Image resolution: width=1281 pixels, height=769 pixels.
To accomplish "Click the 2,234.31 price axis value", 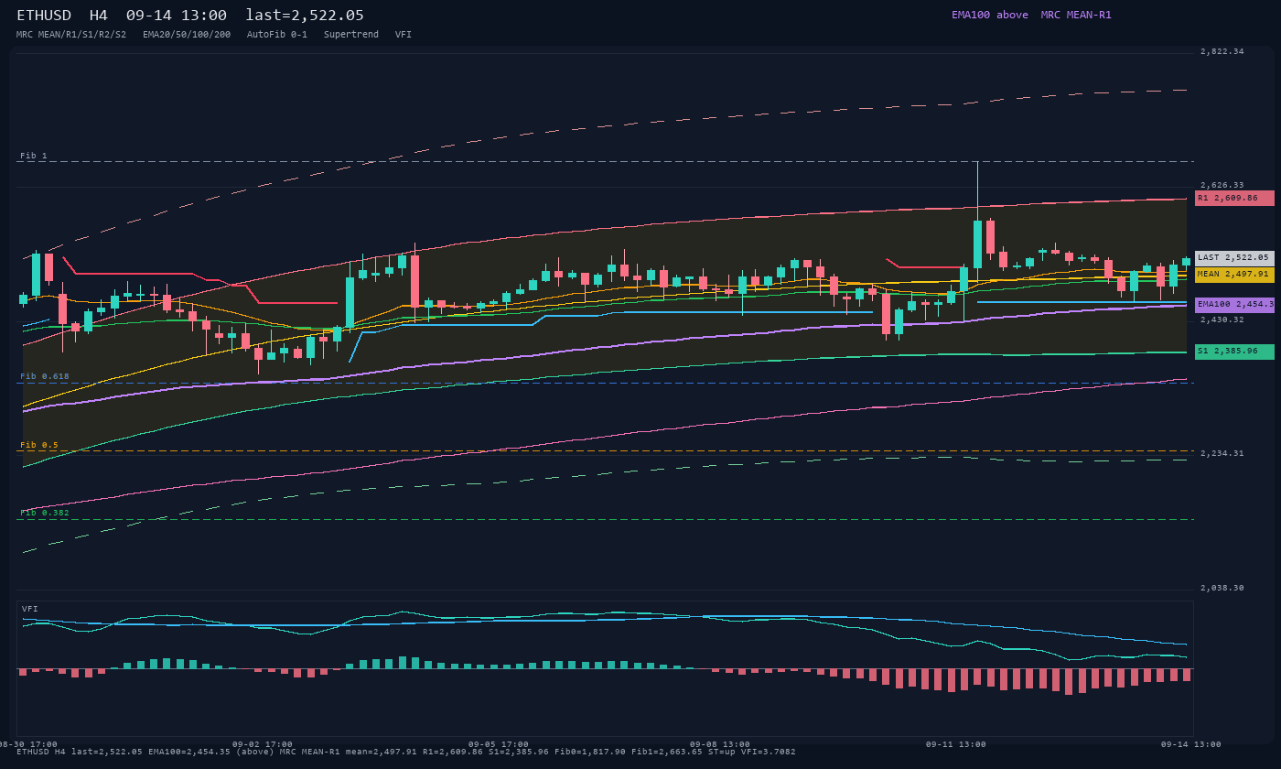I will (1222, 453).
